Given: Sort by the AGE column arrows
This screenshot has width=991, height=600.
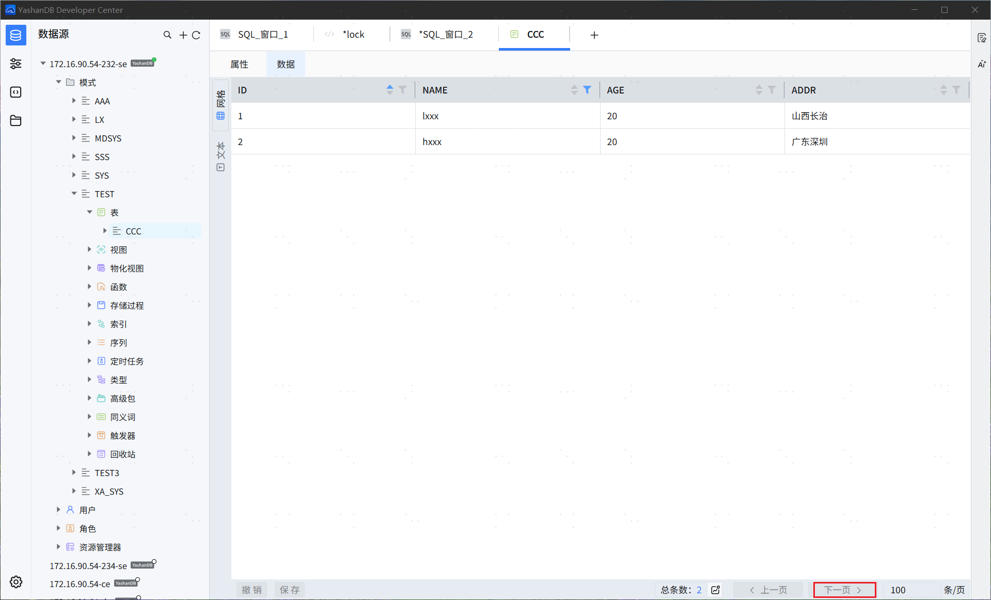Looking at the screenshot, I should coord(759,90).
